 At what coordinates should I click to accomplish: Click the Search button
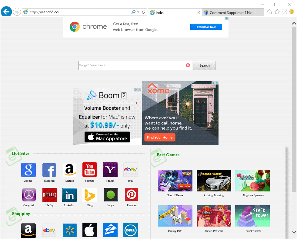[x=204, y=65]
